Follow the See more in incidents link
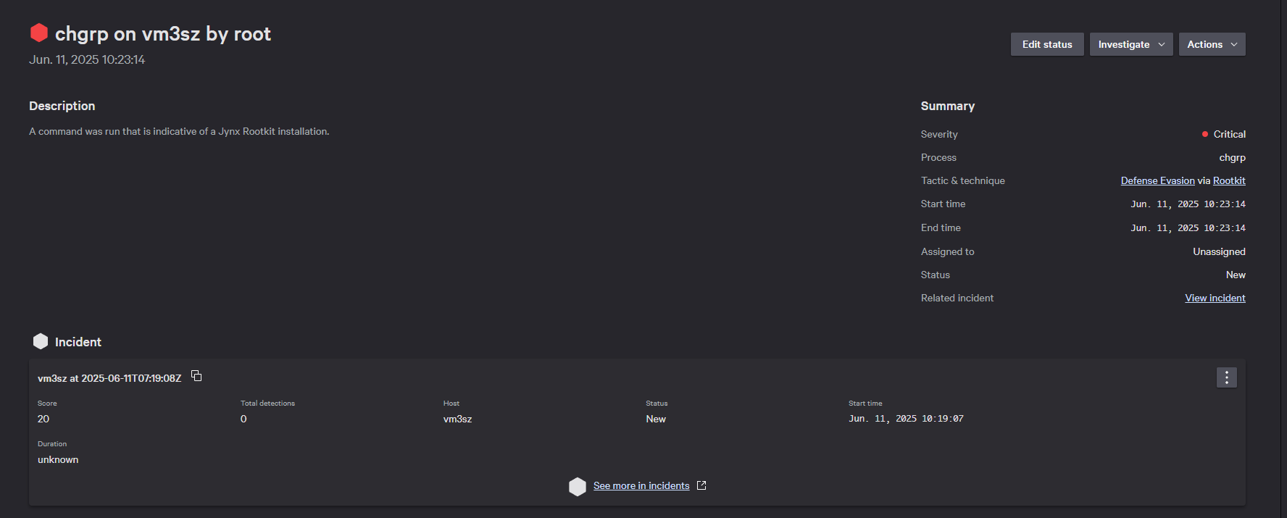This screenshot has height=518, width=1287. (x=641, y=485)
